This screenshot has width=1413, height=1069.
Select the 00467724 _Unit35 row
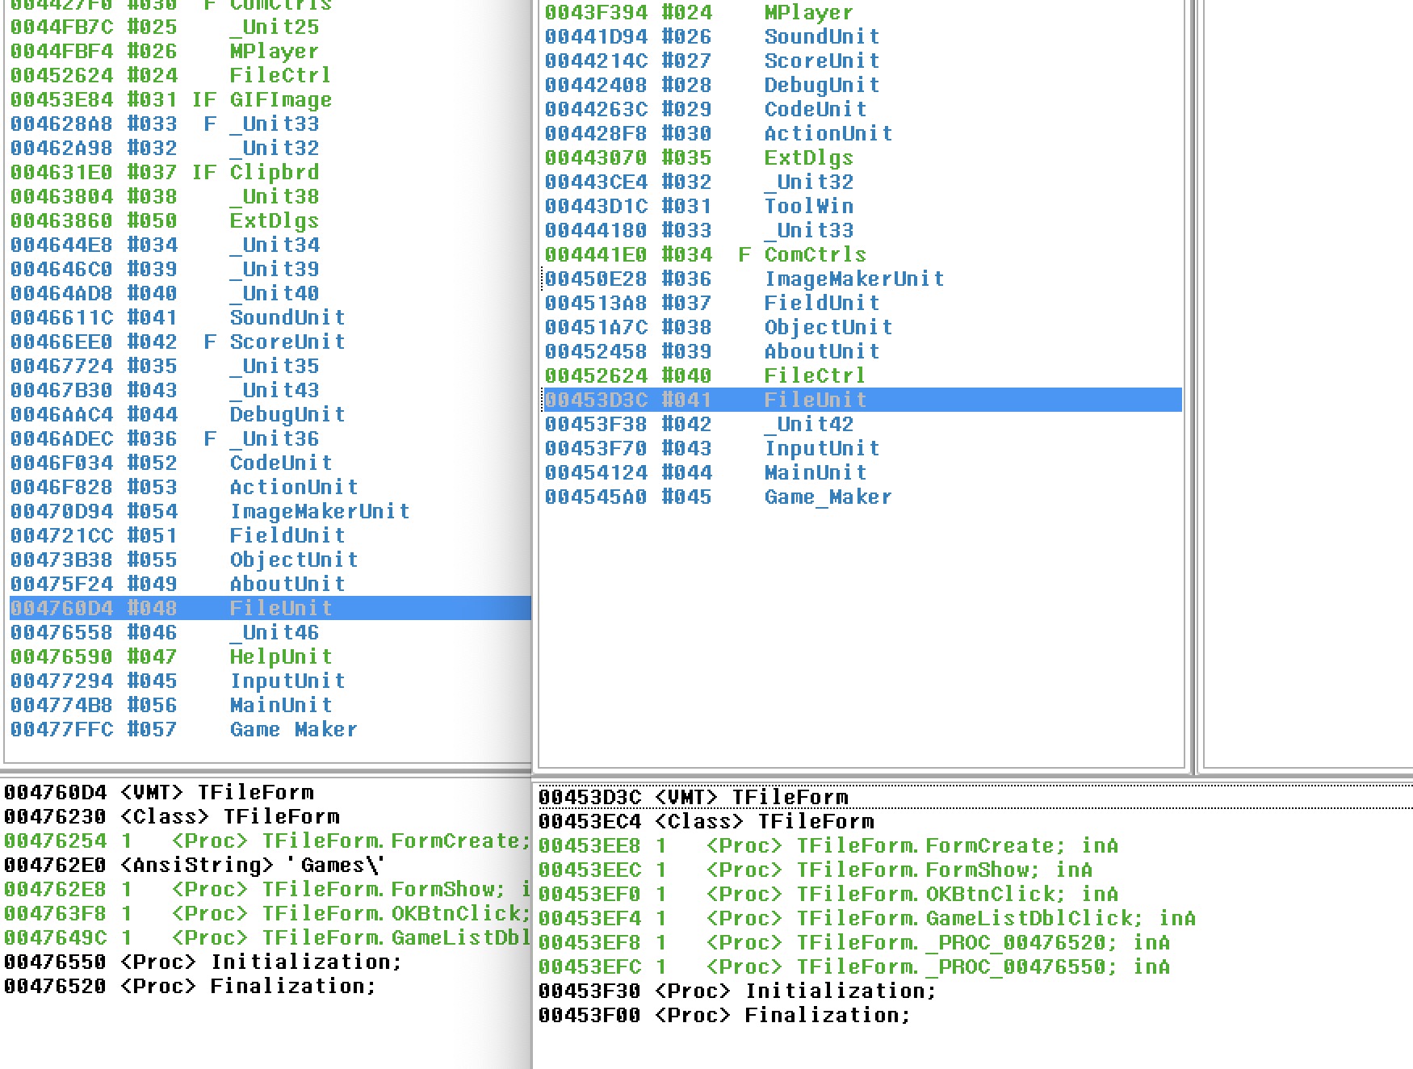pos(270,366)
